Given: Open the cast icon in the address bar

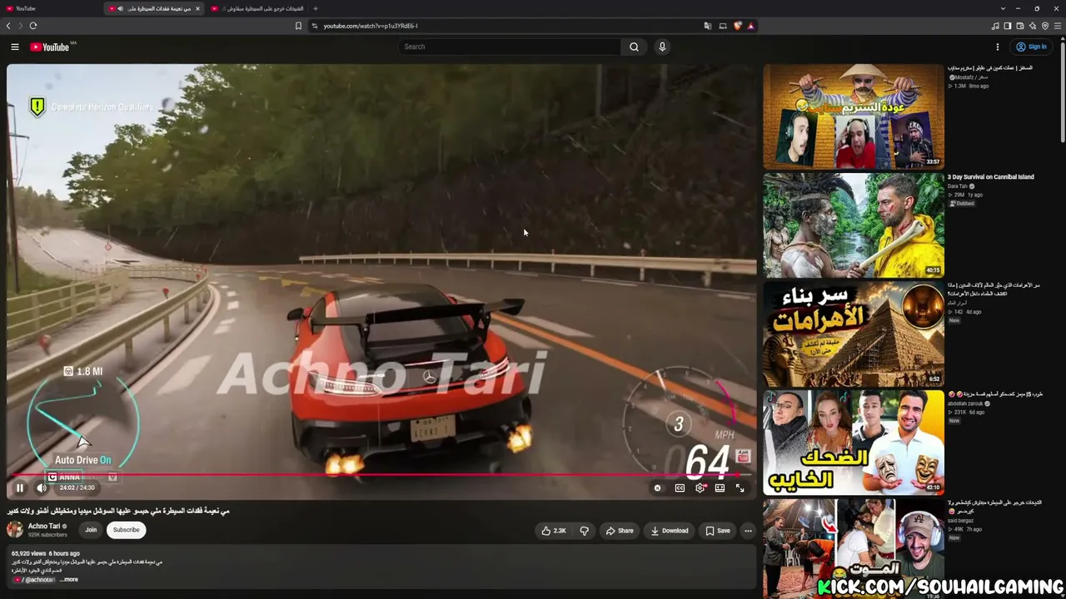Looking at the screenshot, I should [722, 26].
